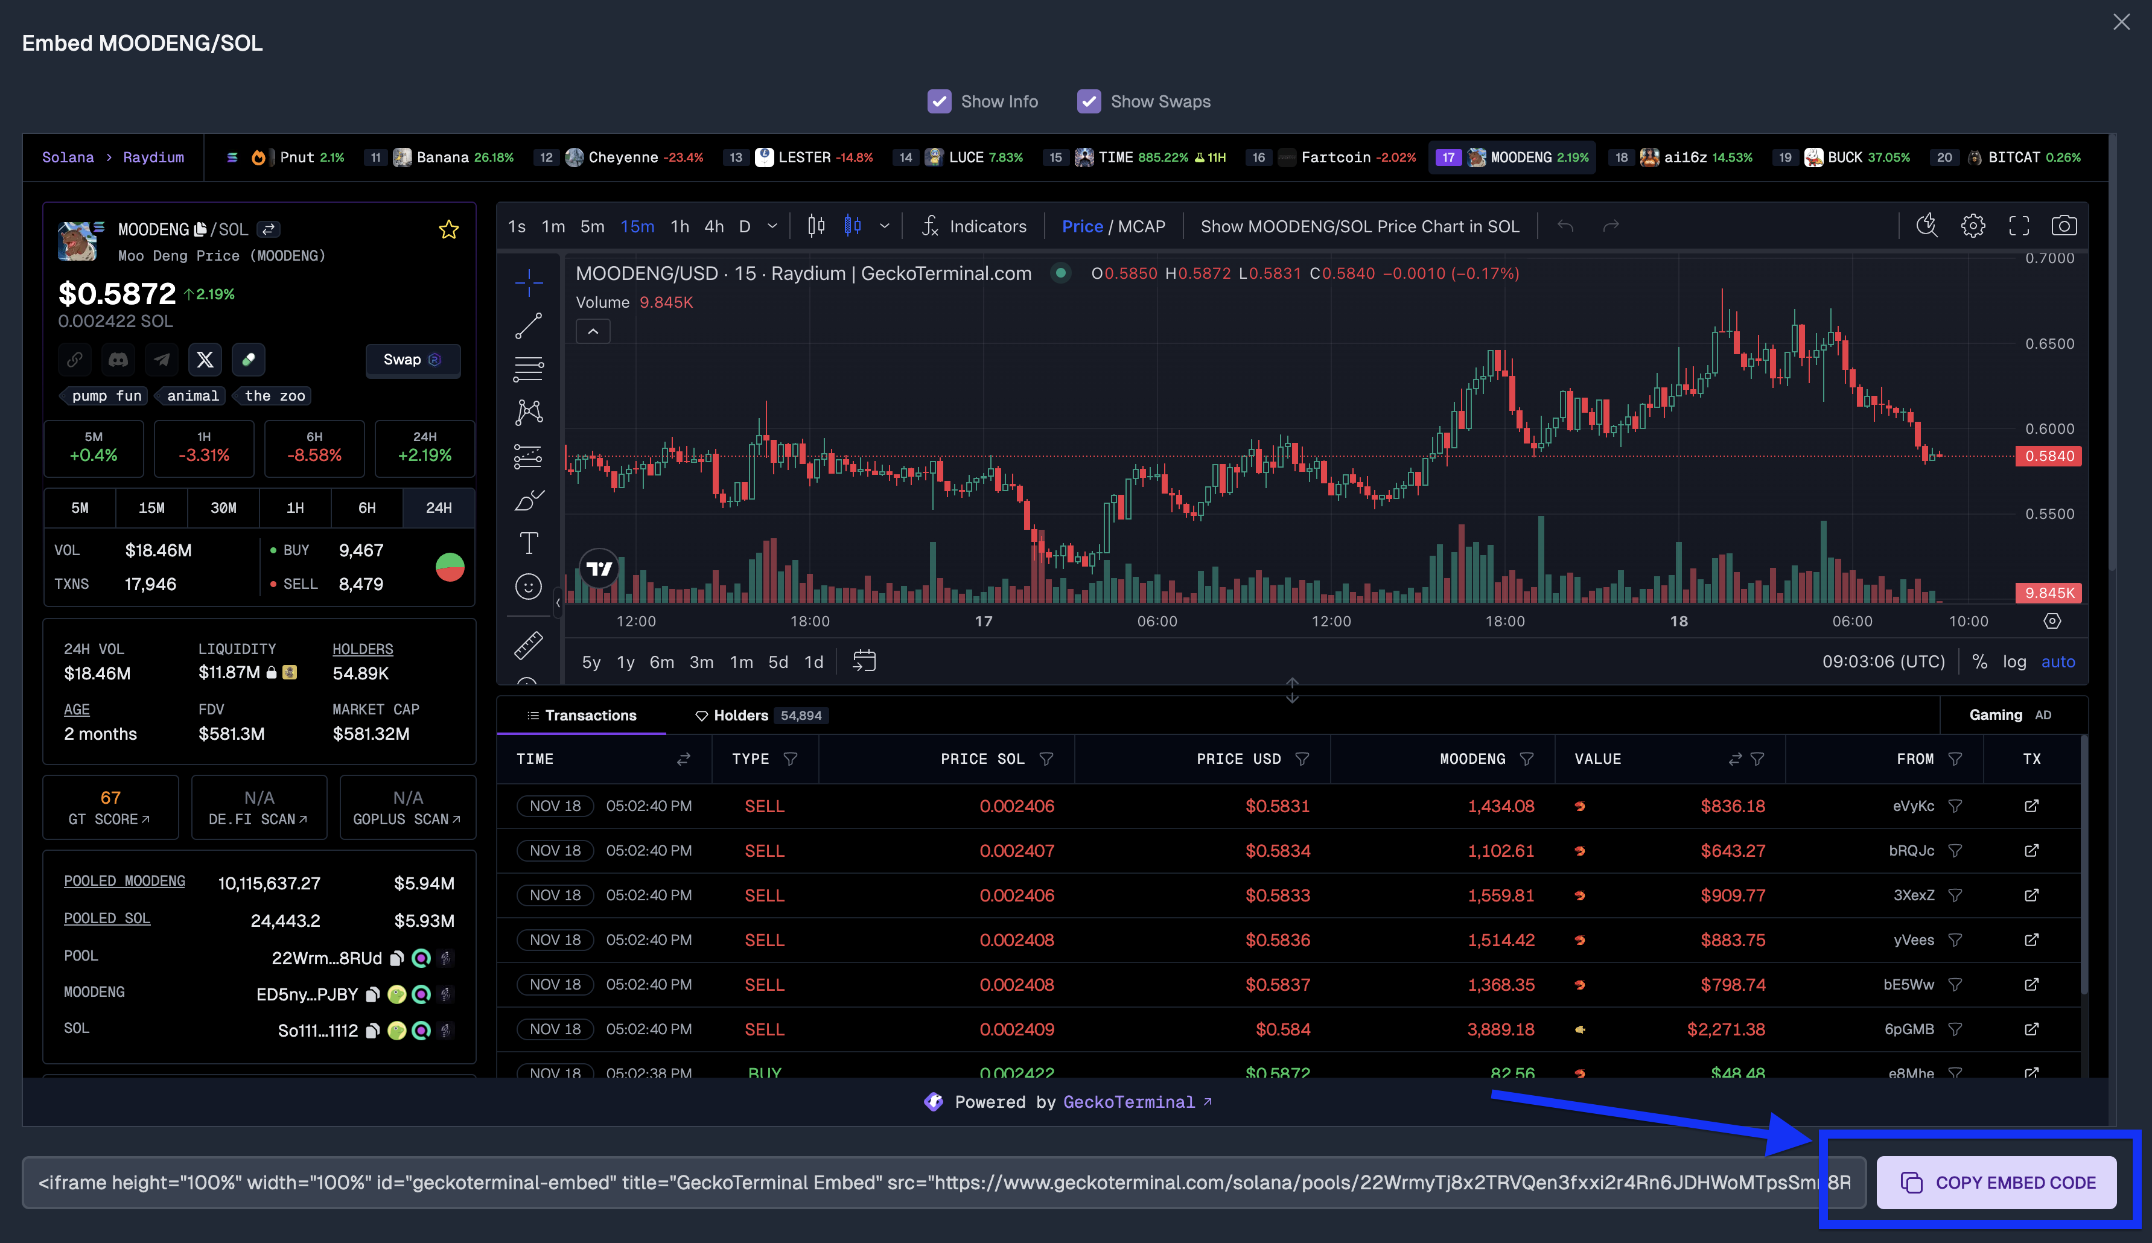Open the FROM column filter

coord(1955,759)
